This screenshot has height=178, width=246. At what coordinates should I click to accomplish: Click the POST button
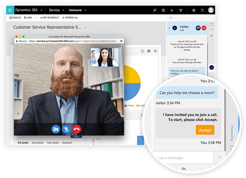point(76,137)
